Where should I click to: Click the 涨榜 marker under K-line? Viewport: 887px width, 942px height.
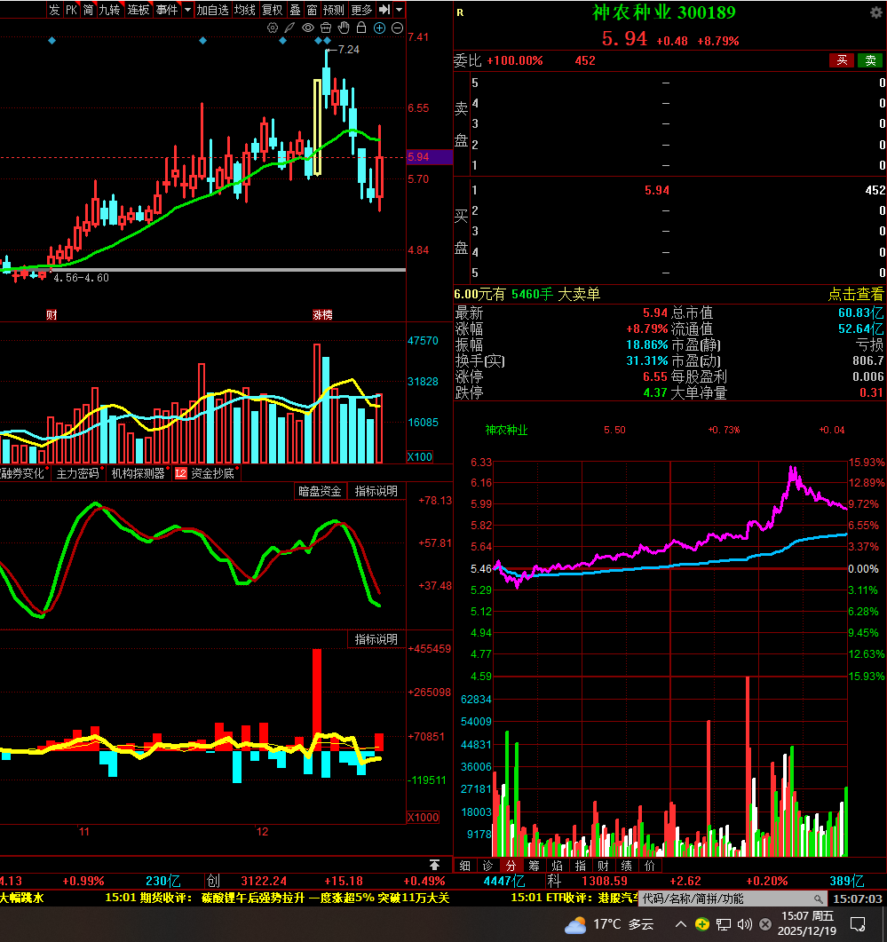[322, 315]
